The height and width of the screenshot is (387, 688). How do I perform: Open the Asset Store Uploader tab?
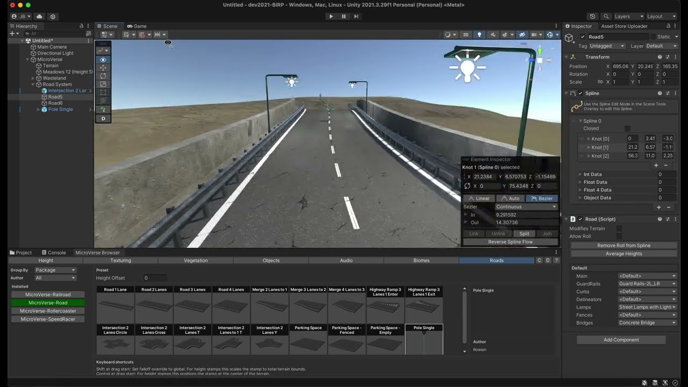click(624, 26)
